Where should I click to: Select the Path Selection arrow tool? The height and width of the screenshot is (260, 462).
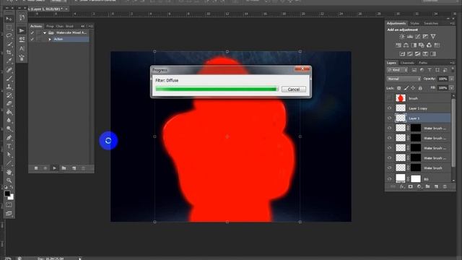tap(9, 155)
